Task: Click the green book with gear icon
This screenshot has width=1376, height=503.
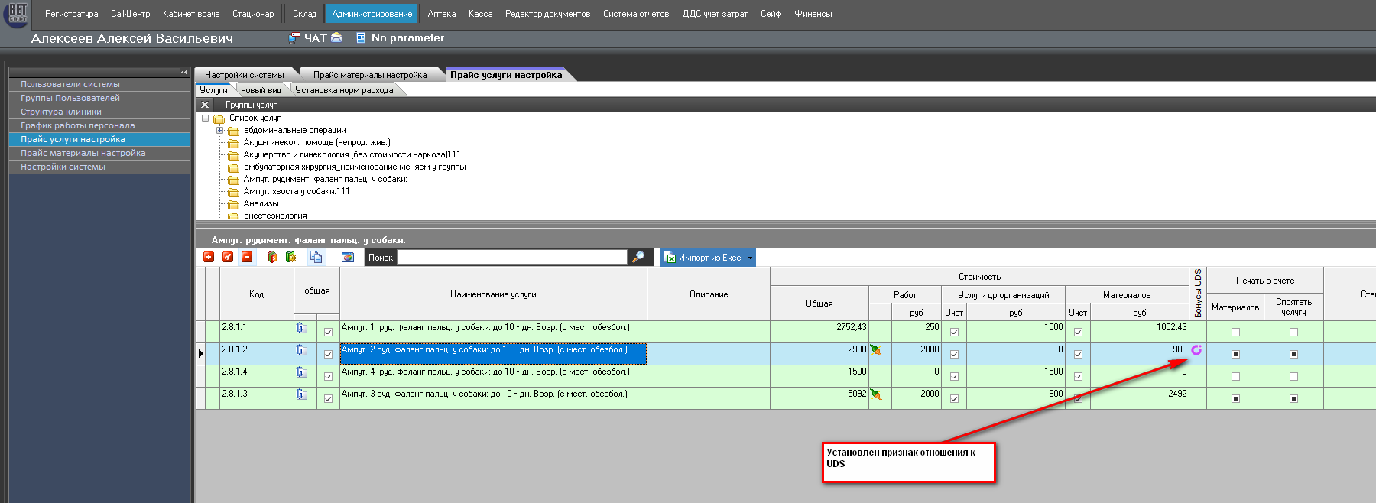Action: tap(290, 258)
